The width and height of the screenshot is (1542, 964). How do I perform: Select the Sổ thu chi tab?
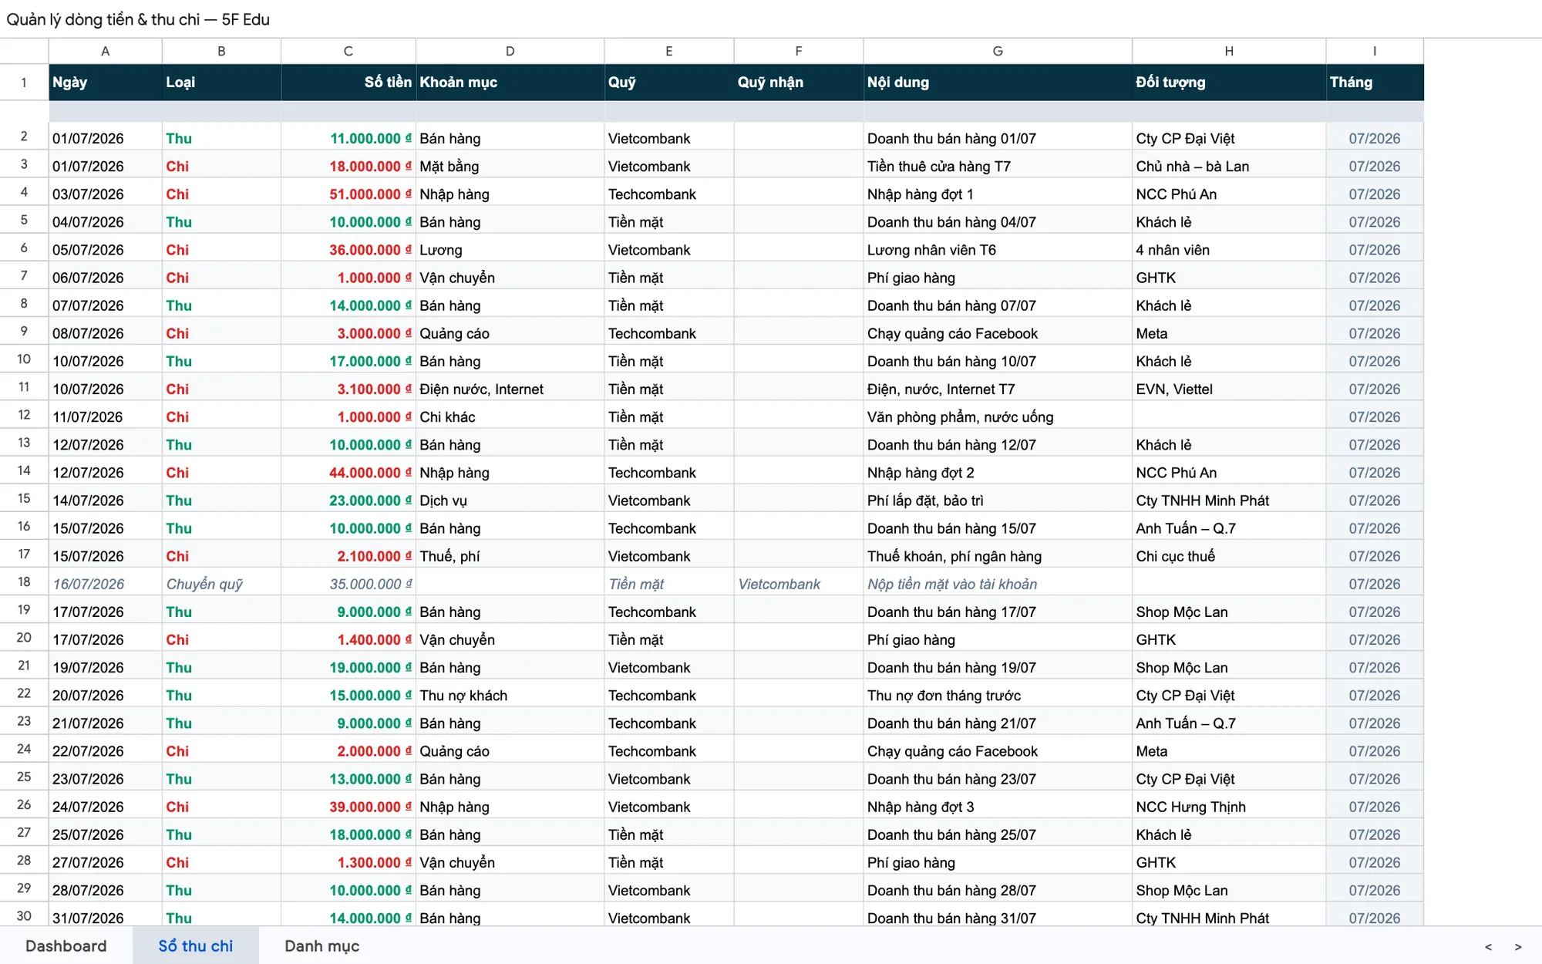point(196,945)
